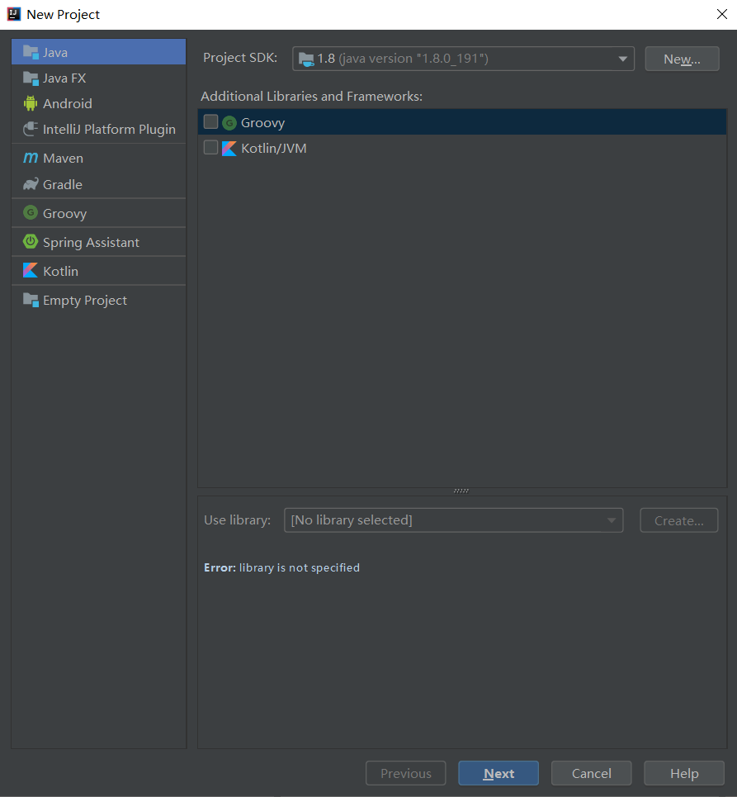Select 'Empty Project' label

tap(85, 301)
